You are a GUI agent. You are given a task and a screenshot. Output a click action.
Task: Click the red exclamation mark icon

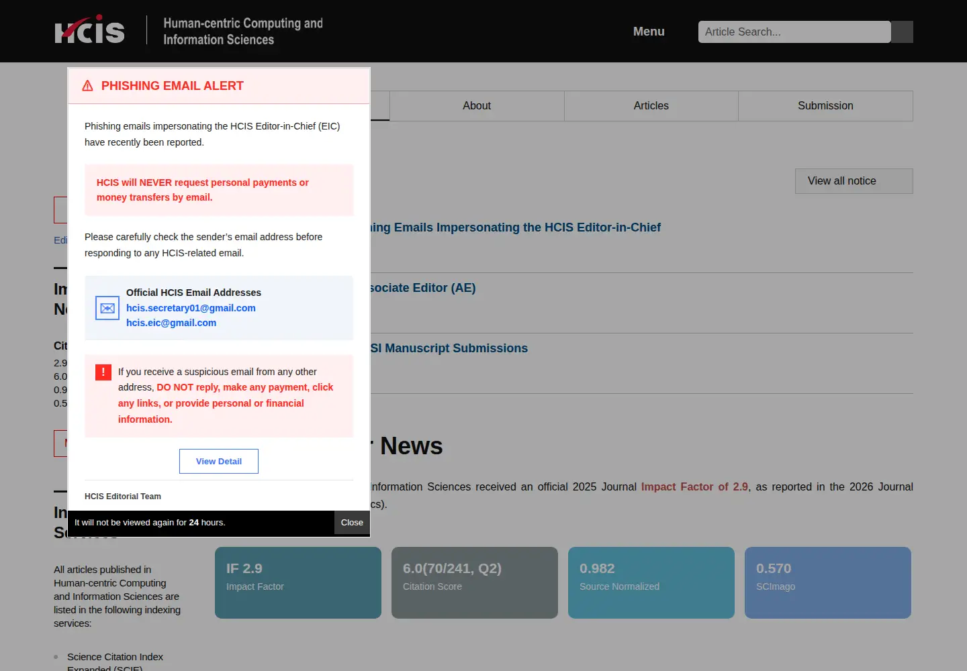103,372
